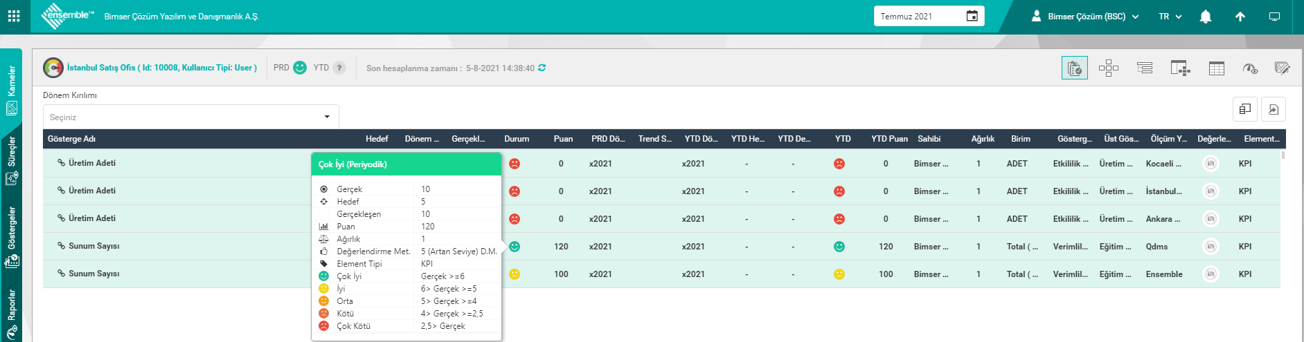Image resolution: width=1304 pixels, height=342 pixels.
Task: Expand the Dönem Kırılımı dropdown
Action: (x=190, y=117)
